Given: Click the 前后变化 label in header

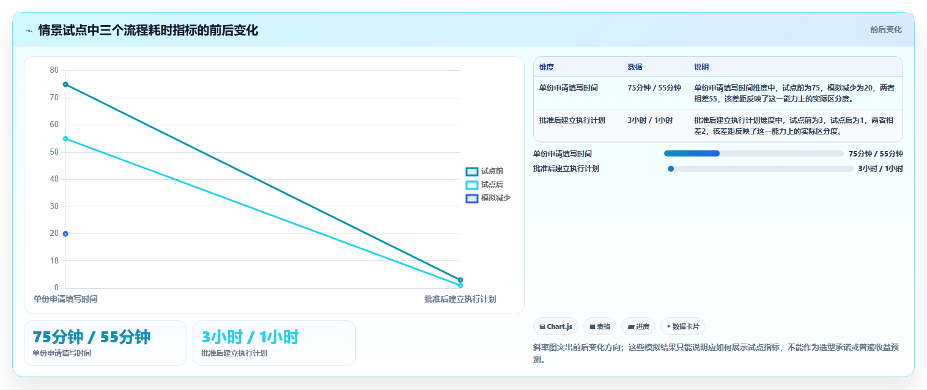Looking at the screenshot, I should pyautogui.click(x=885, y=30).
